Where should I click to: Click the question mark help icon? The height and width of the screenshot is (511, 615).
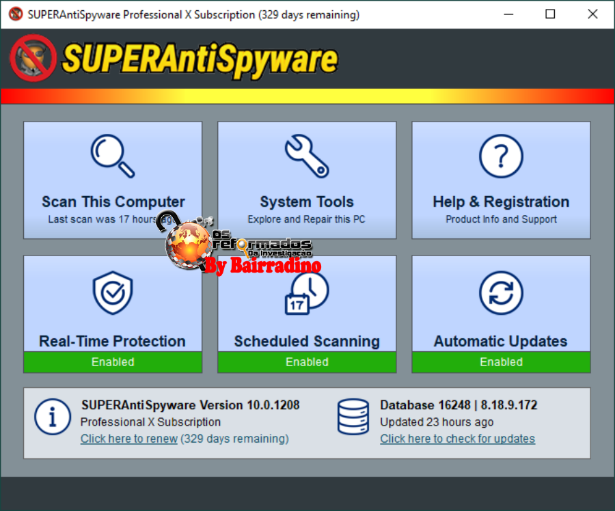501,156
